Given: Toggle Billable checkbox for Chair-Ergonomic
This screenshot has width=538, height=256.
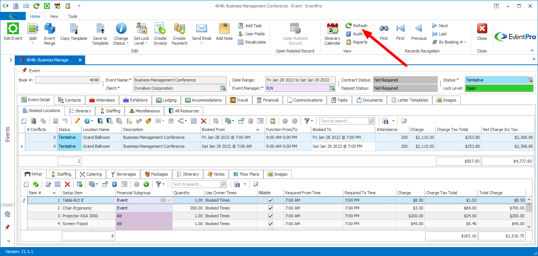Looking at the screenshot, I should coord(270,208).
